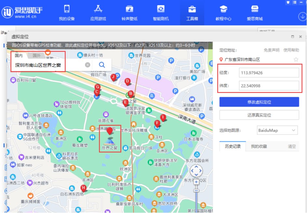
Task: Open the 我的收藏 favorites tab
Action: pos(259,146)
